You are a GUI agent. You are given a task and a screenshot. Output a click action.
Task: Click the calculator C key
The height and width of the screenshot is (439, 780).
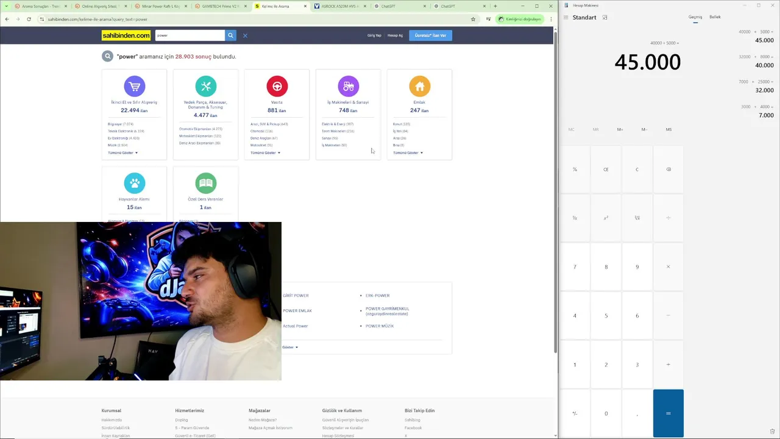[637, 169]
